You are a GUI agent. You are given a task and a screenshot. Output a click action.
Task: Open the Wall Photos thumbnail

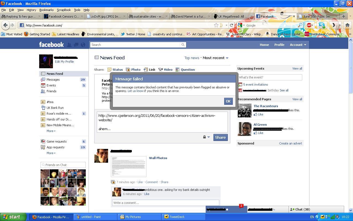pos(129,167)
